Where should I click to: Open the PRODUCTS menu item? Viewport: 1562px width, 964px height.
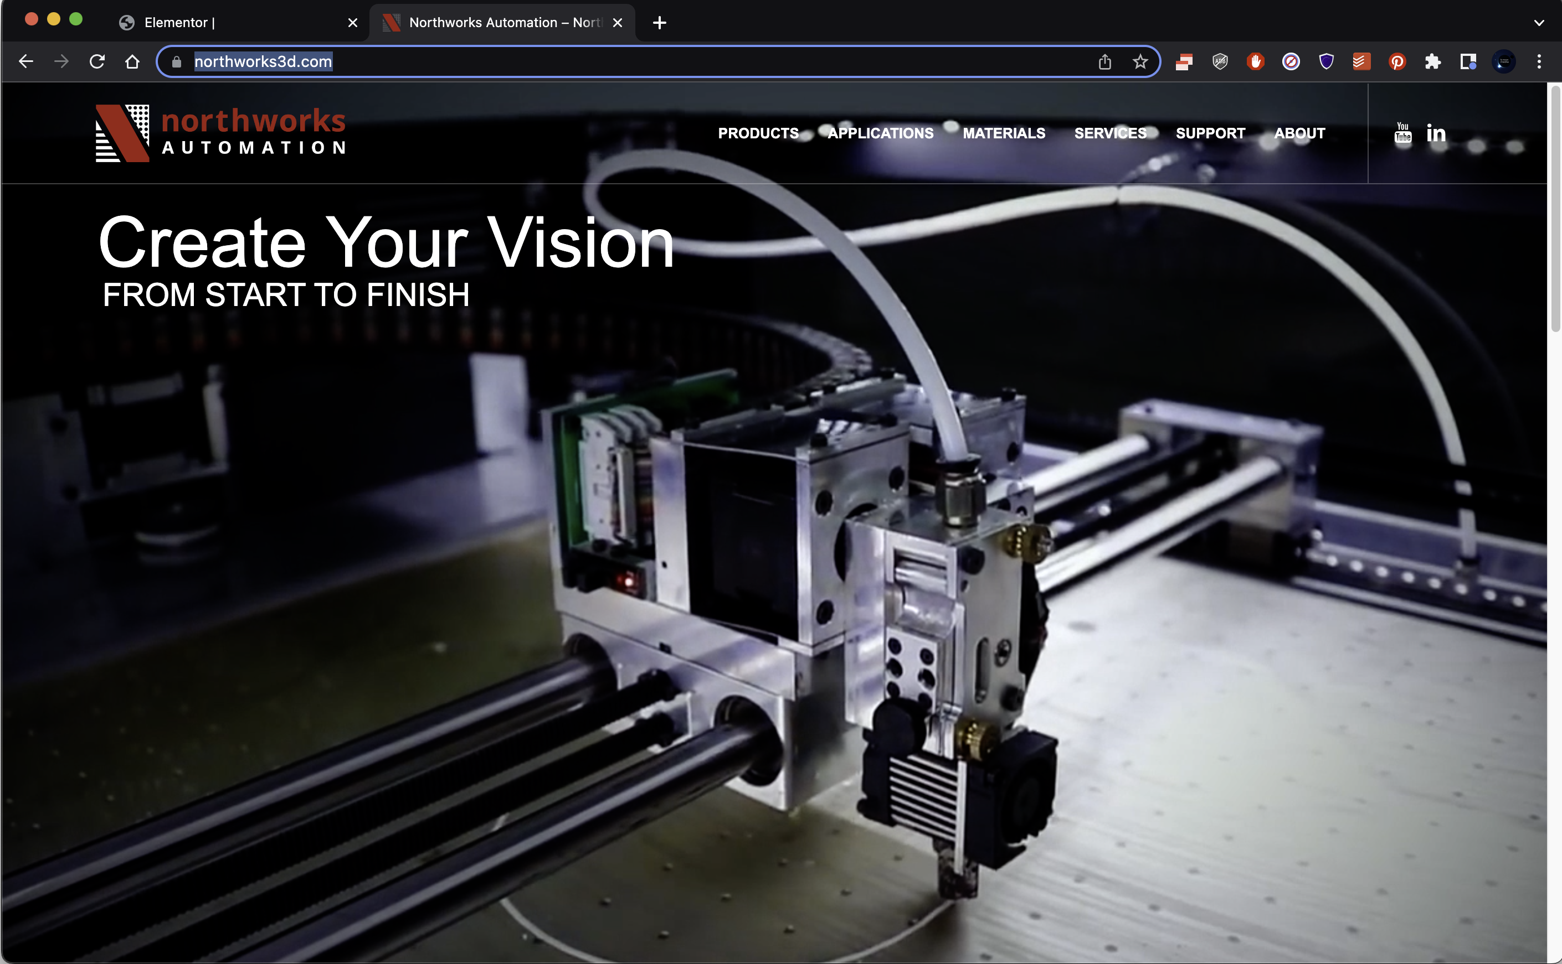[x=758, y=133]
